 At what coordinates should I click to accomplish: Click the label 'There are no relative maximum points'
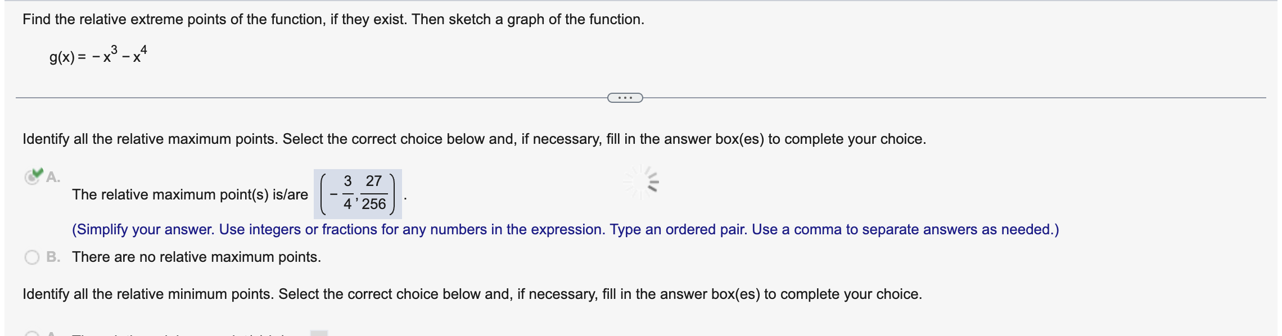click(196, 256)
